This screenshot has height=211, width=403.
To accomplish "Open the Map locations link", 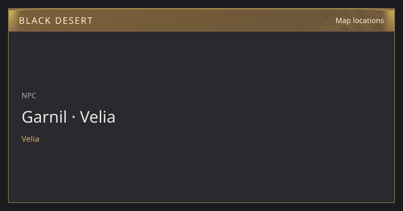I will 360,20.
